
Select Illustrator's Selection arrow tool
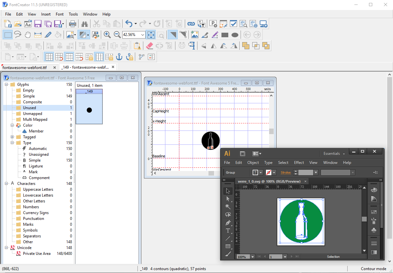click(228, 191)
